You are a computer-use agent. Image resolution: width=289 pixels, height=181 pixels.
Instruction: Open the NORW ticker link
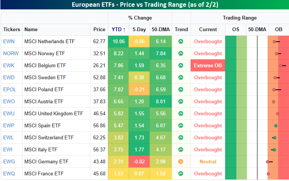pyautogui.click(x=11, y=54)
